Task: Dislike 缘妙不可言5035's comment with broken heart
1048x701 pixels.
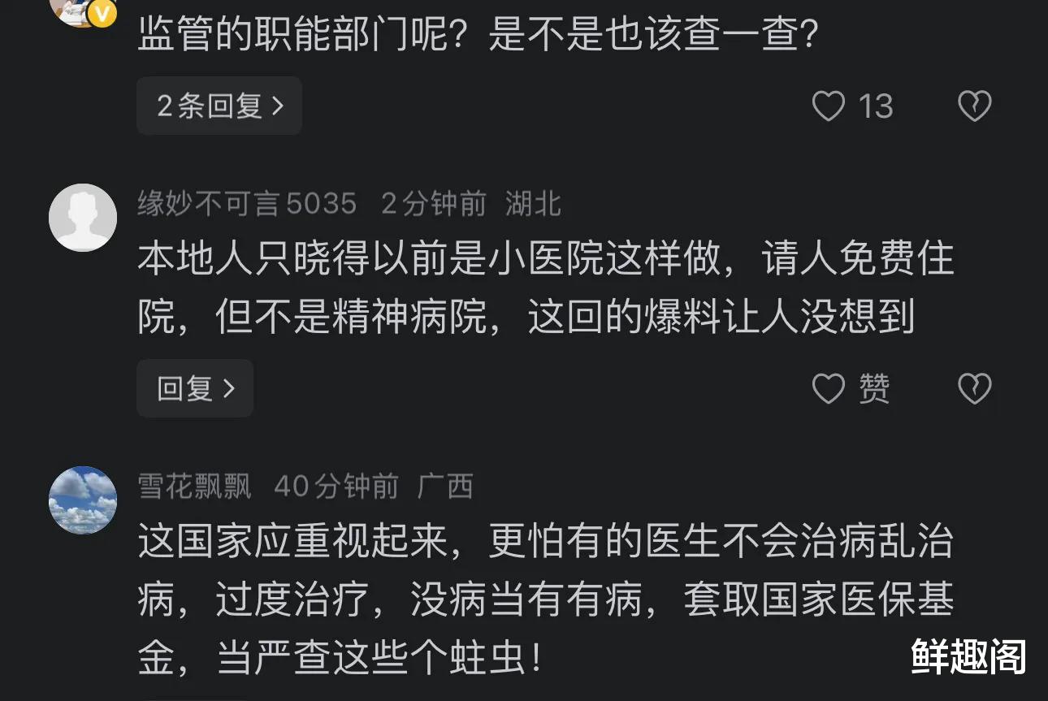Action: (x=974, y=389)
